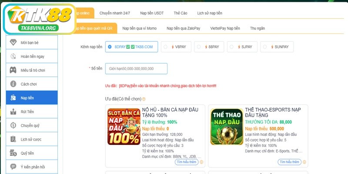Click 'Số cược hợp lệ yêu cầu: 5' text
The width and height of the screenshot is (348, 174).
coord(266,140)
